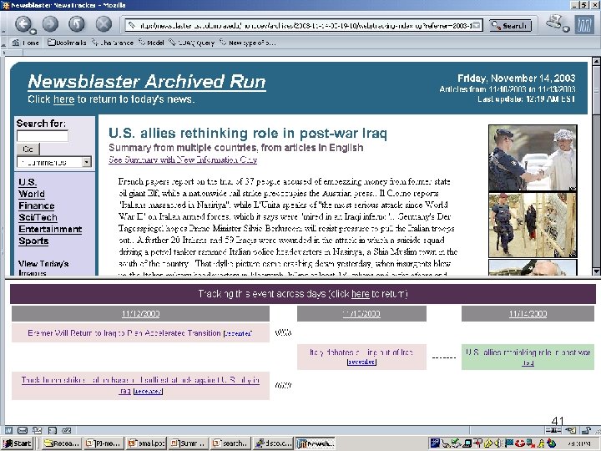This screenshot has height=451, width=601.
Task: Open the 11/12/2003 date column header
Action: click(x=141, y=314)
